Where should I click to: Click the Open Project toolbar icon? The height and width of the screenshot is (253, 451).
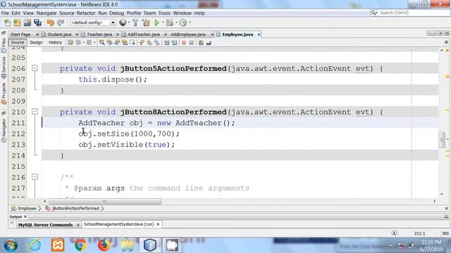click(27, 22)
